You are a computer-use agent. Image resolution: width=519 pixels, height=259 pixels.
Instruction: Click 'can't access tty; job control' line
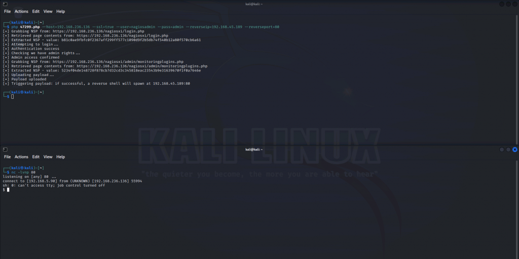pyautogui.click(x=54, y=186)
